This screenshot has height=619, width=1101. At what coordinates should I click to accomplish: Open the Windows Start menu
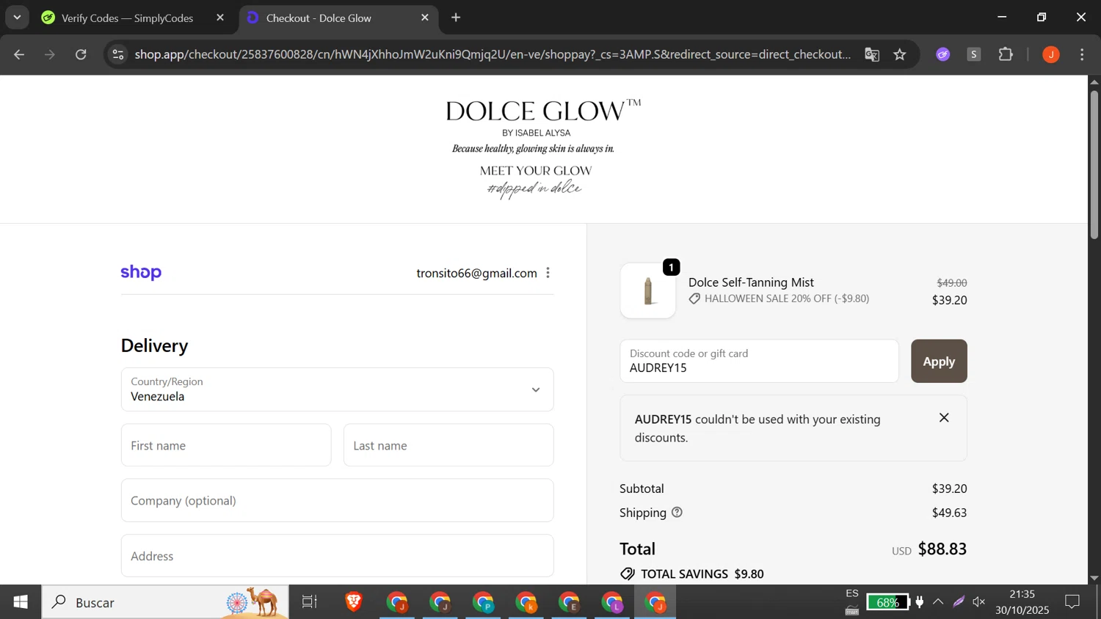21,602
